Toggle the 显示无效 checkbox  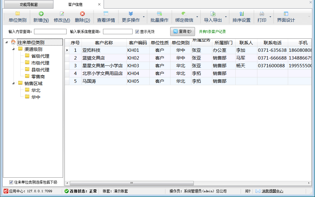tap(137, 32)
